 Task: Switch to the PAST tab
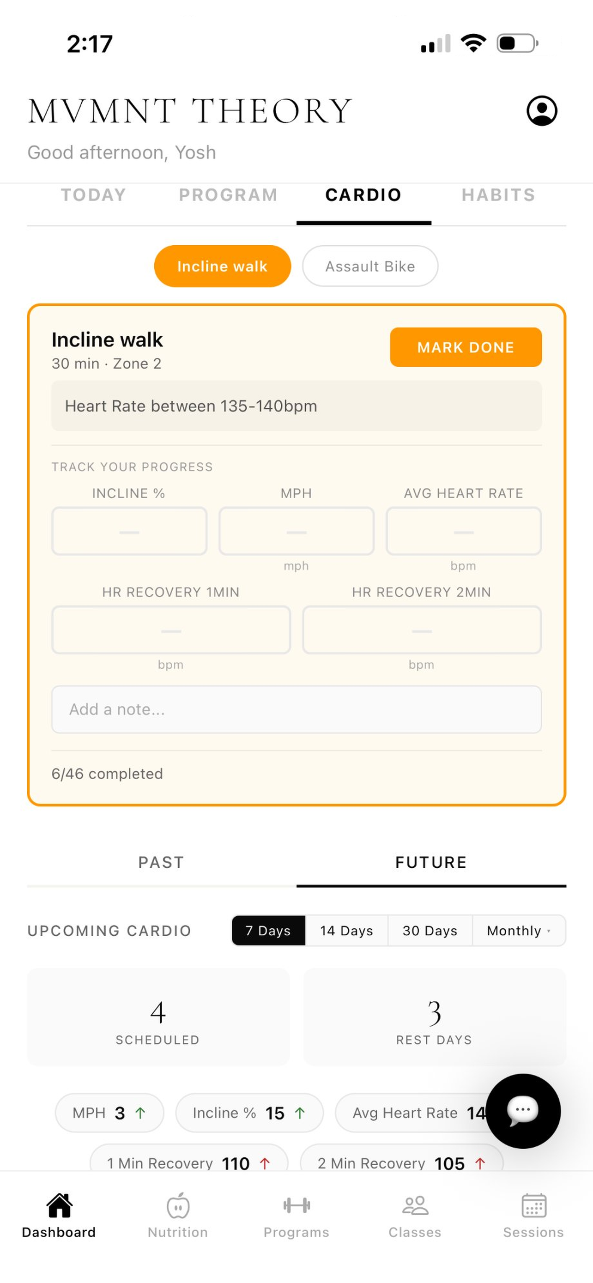[161, 862]
